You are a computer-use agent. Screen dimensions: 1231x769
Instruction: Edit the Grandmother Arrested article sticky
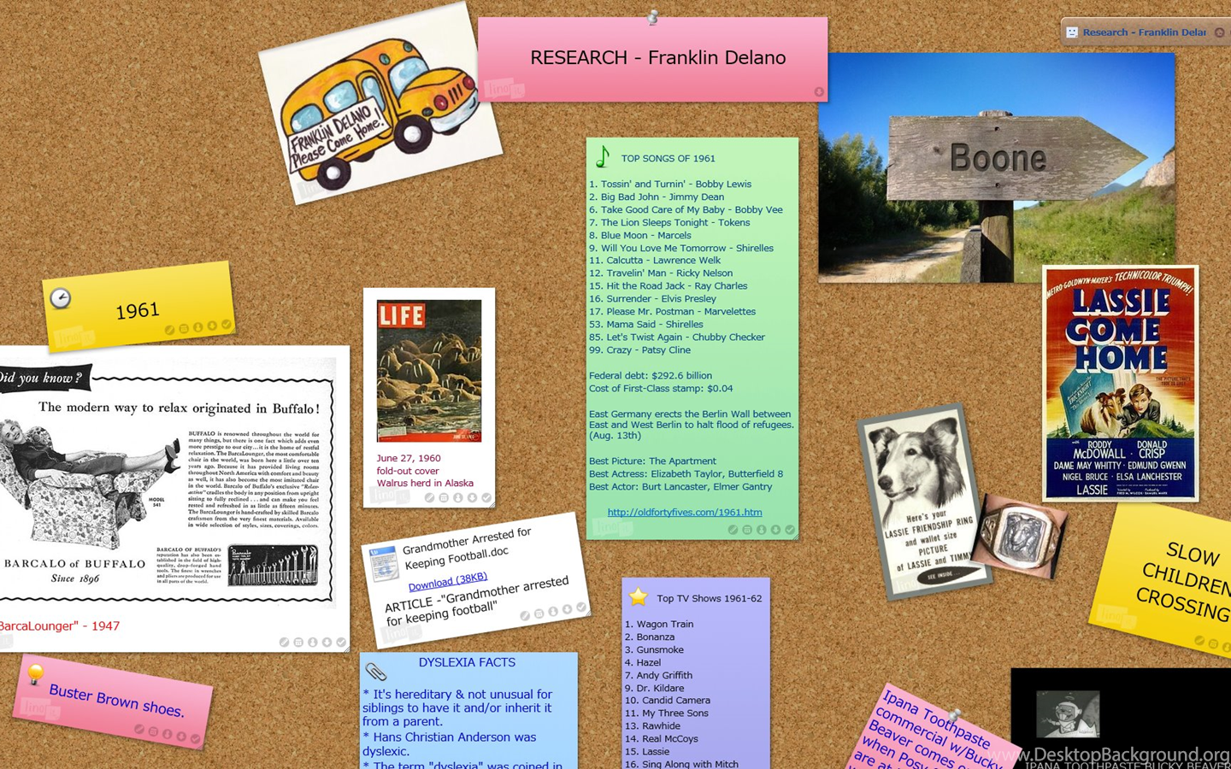coord(525,616)
